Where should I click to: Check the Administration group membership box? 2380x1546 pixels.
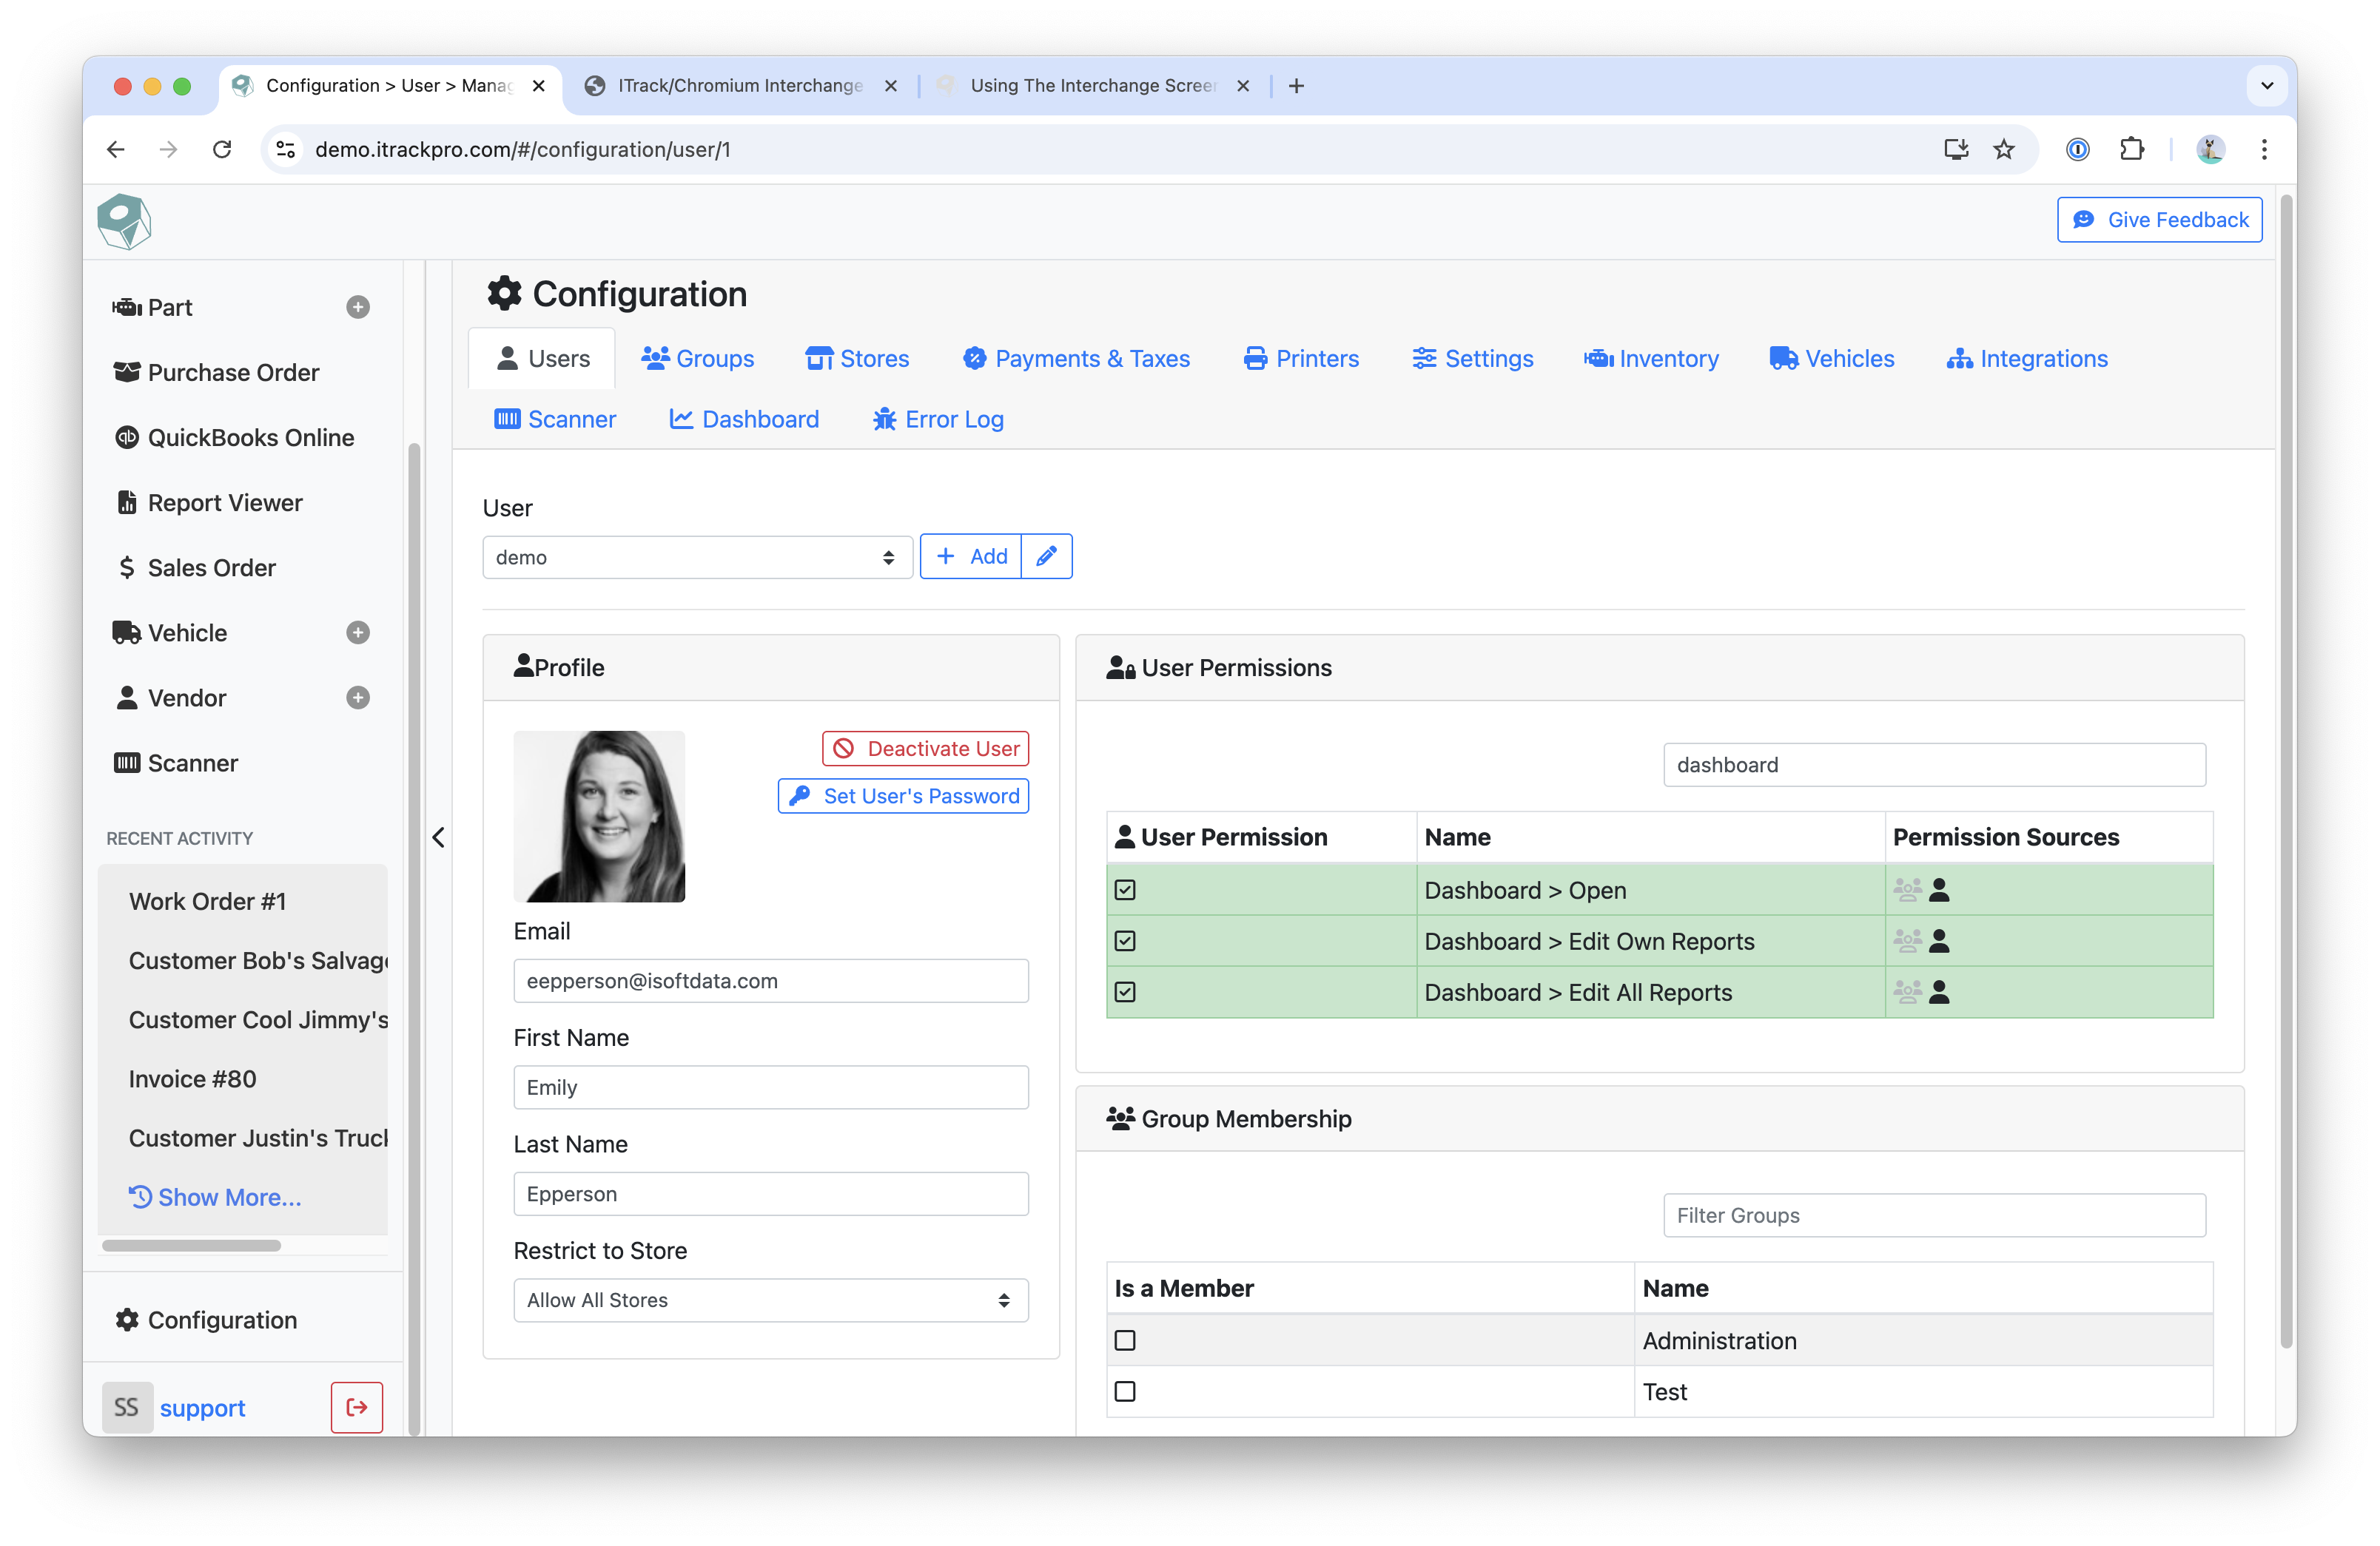click(x=1125, y=1340)
